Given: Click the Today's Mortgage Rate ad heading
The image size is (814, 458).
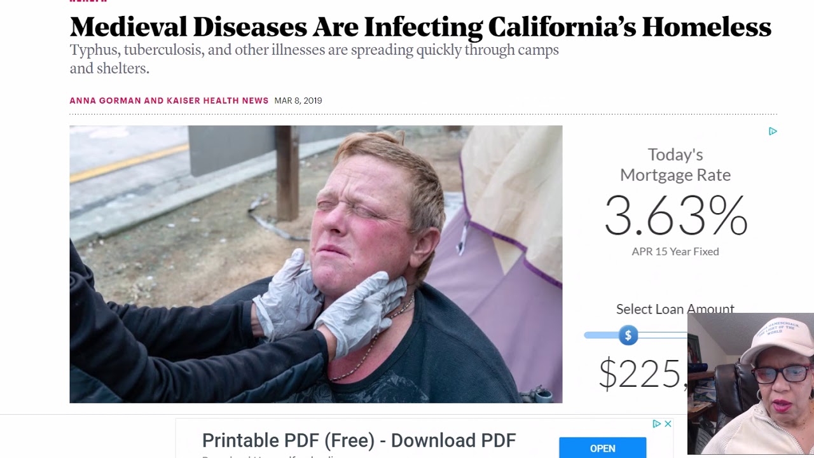Looking at the screenshot, I should coord(675,164).
